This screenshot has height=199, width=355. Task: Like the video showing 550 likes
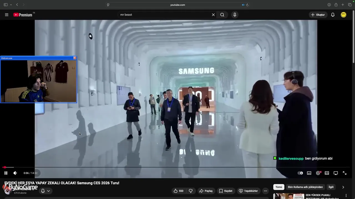(178, 191)
